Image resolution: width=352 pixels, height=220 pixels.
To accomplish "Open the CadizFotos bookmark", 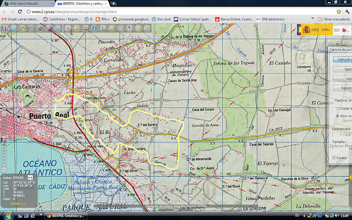I will coord(62,19).
